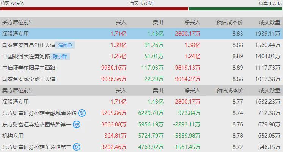Screen dimensions: 283x152
Task: Click the 联 icon beside 拉萨团结路第一
Action: (77, 124)
